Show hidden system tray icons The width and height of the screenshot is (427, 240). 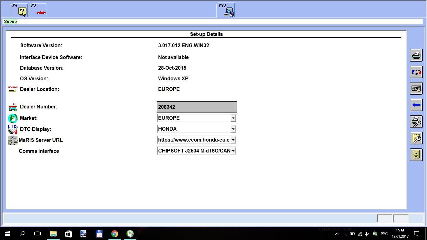click(x=337, y=234)
